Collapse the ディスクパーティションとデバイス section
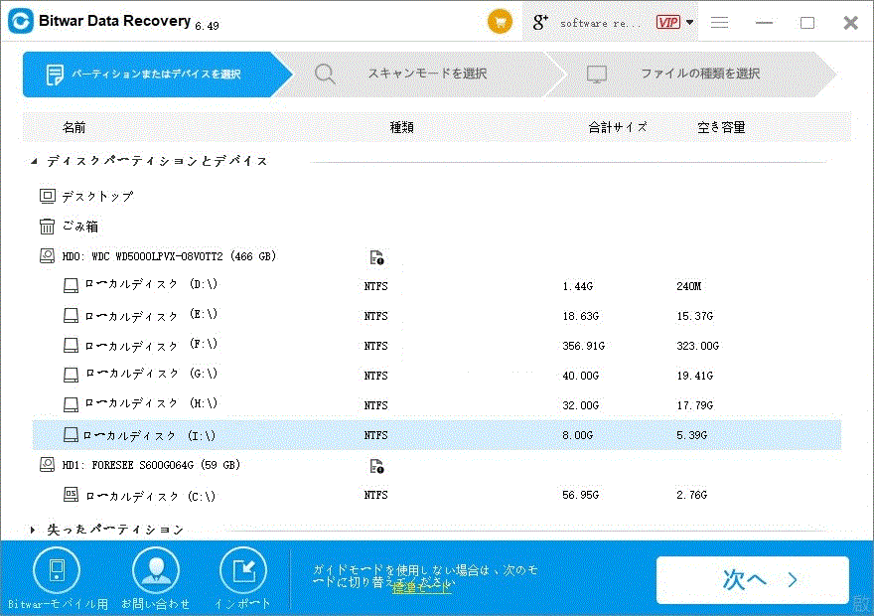 coord(36,161)
